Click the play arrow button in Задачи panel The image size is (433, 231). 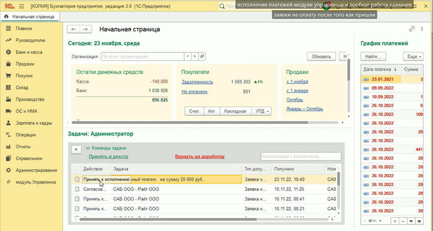click(76, 149)
